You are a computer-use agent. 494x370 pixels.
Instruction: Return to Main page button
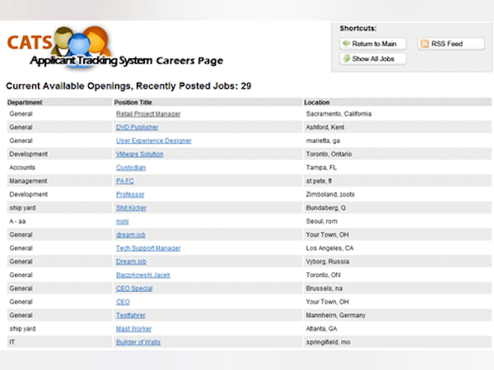(x=373, y=44)
